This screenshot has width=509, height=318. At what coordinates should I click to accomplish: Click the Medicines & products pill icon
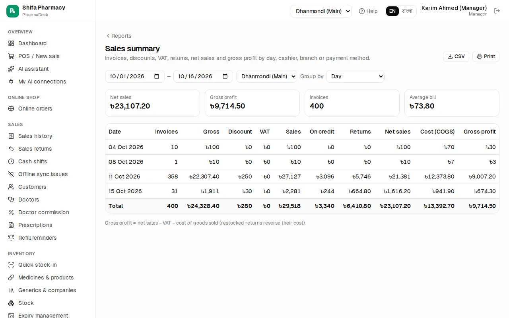pos(11,277)
